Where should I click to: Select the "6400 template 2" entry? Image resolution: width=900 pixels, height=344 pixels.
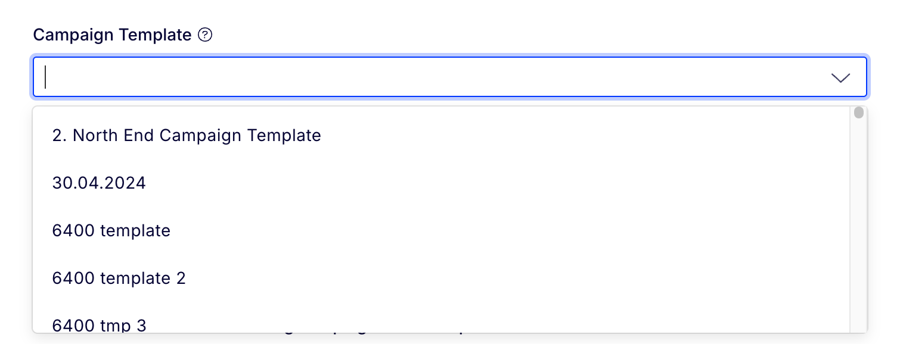(x=441, y=278)
